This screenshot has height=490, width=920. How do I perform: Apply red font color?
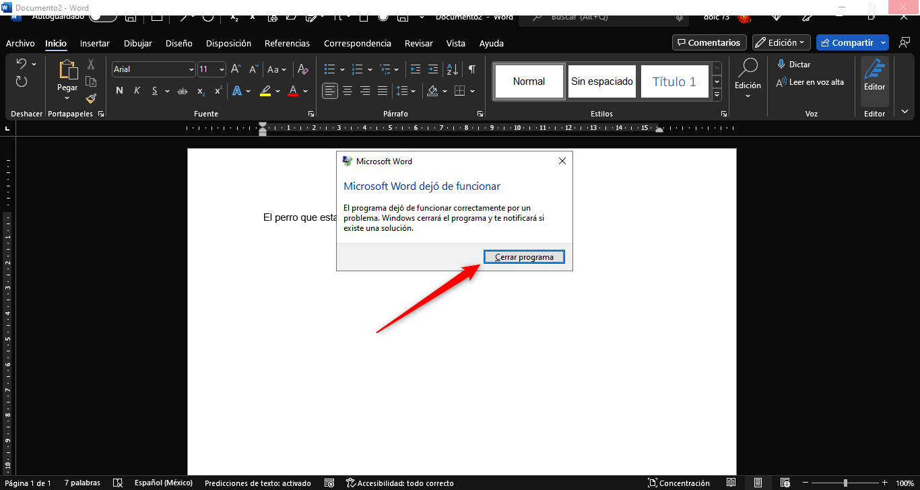coord(293,91)
